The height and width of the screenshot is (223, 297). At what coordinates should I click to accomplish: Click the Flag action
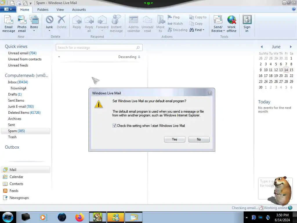coord(173,17)
